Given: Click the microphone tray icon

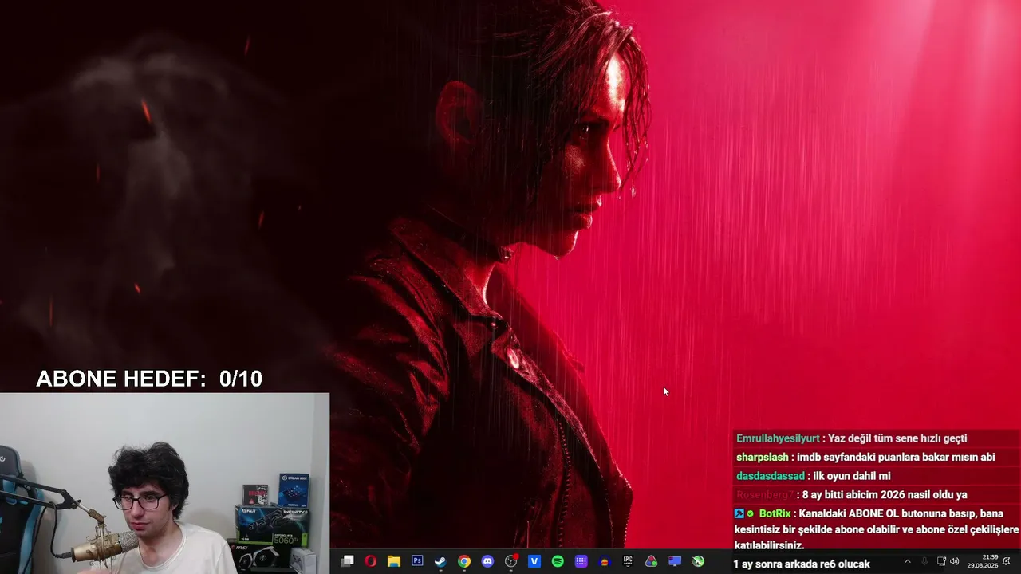Looking at the screenshot, I should point(924,561).
